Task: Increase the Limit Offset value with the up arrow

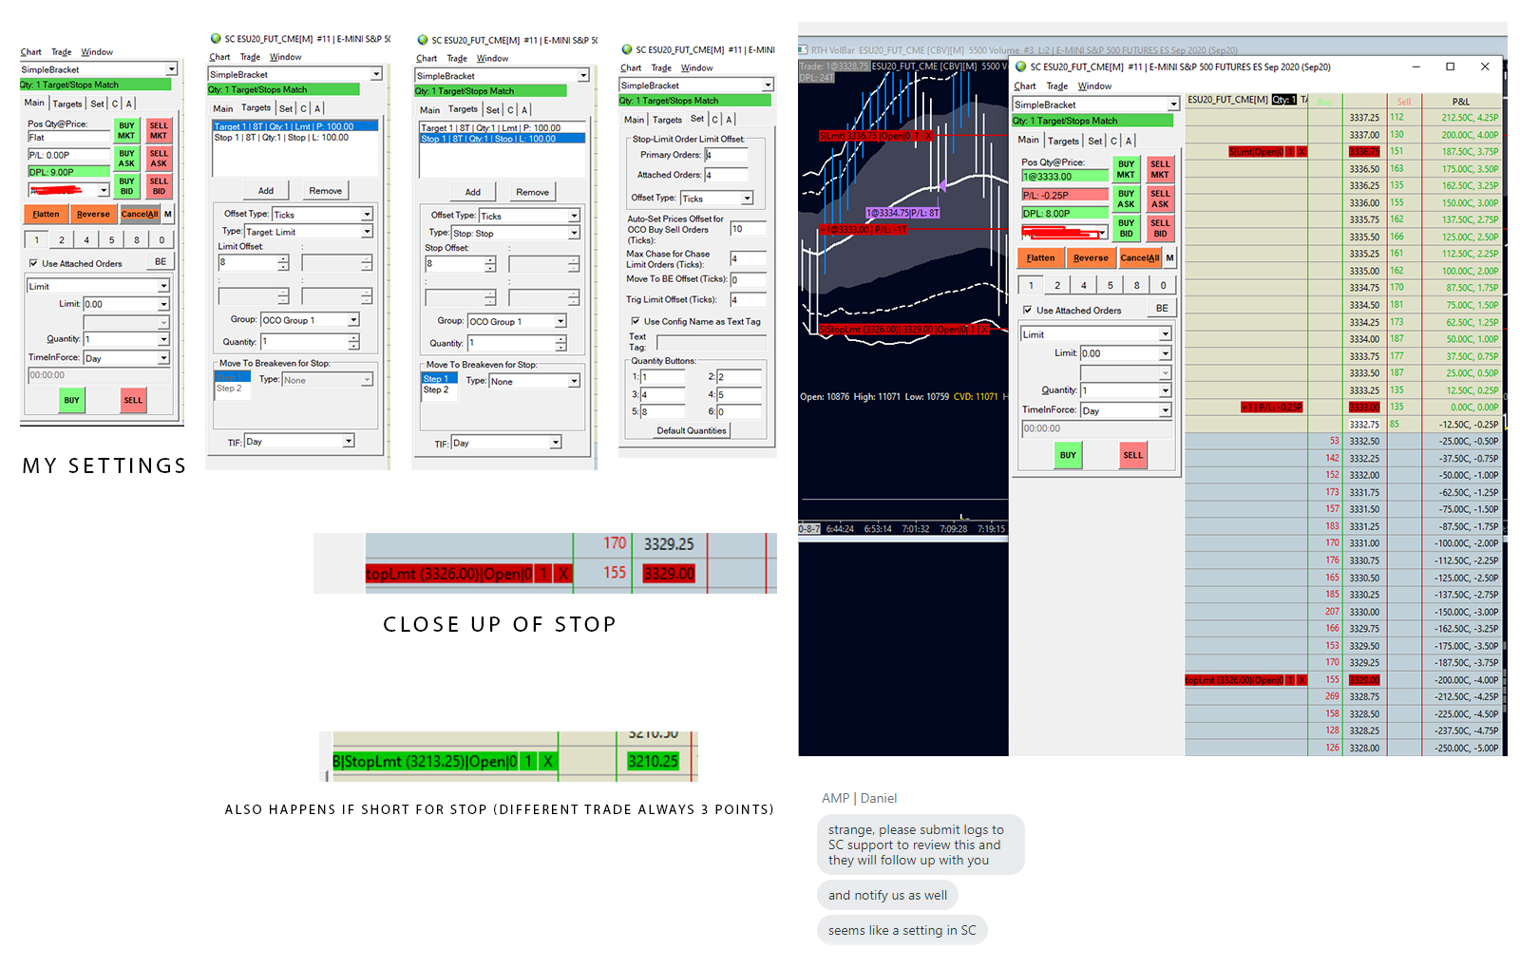Action: tap(283, 257)
